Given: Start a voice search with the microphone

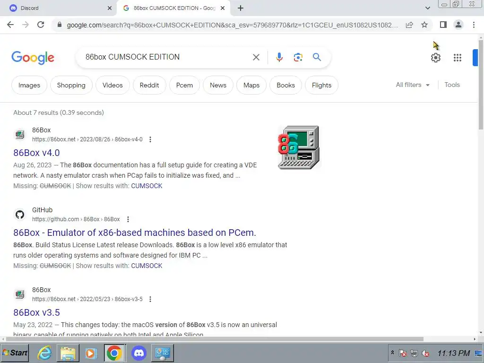Looking at the screenshot, I should (279, 57).
